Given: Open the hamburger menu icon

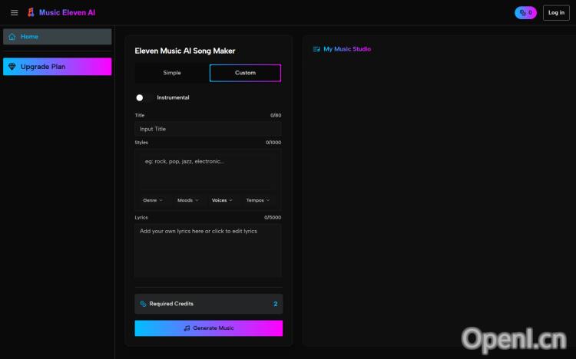Looking at the screenshot, I should pos(15,13).
